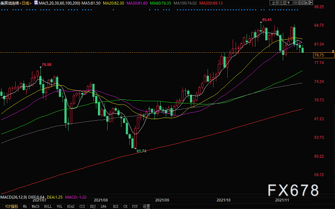Switch to the BOLL indicator tab
The image size is (335, 209).
point(48,206)
